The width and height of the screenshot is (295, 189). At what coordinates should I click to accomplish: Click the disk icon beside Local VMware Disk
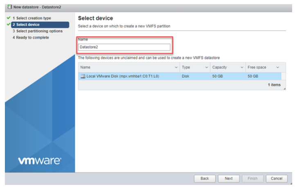(83, 76)
